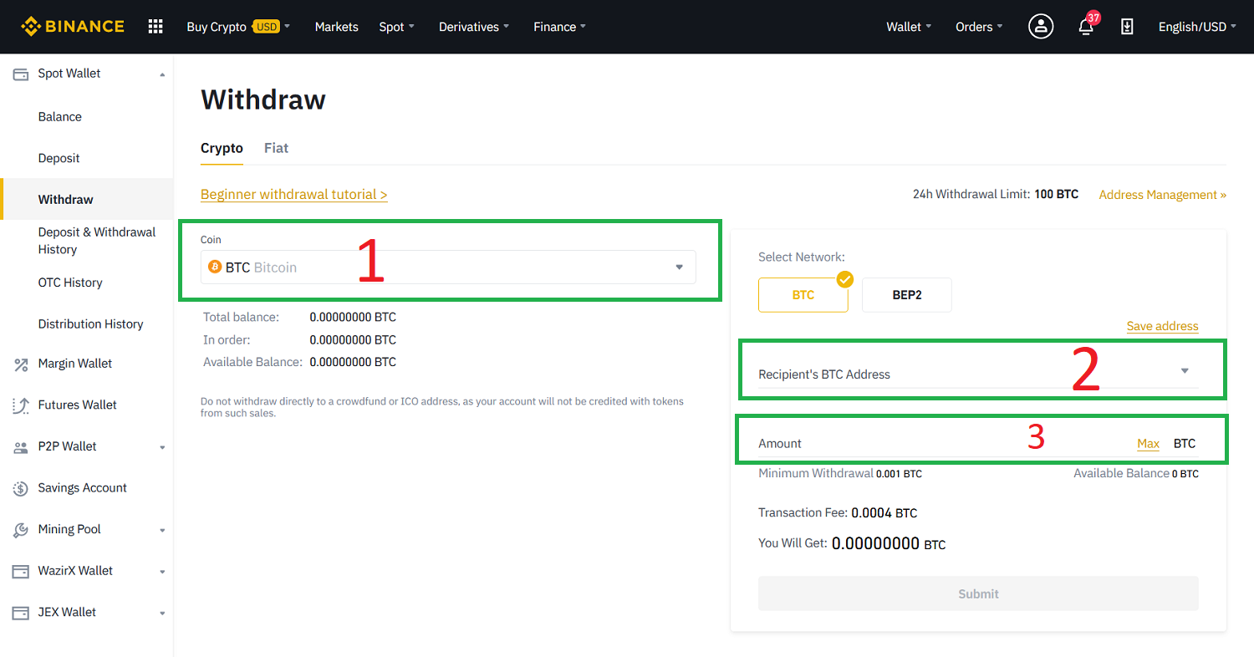
Task: Open the Orders dropdown menu
Action: click(980, 27)
